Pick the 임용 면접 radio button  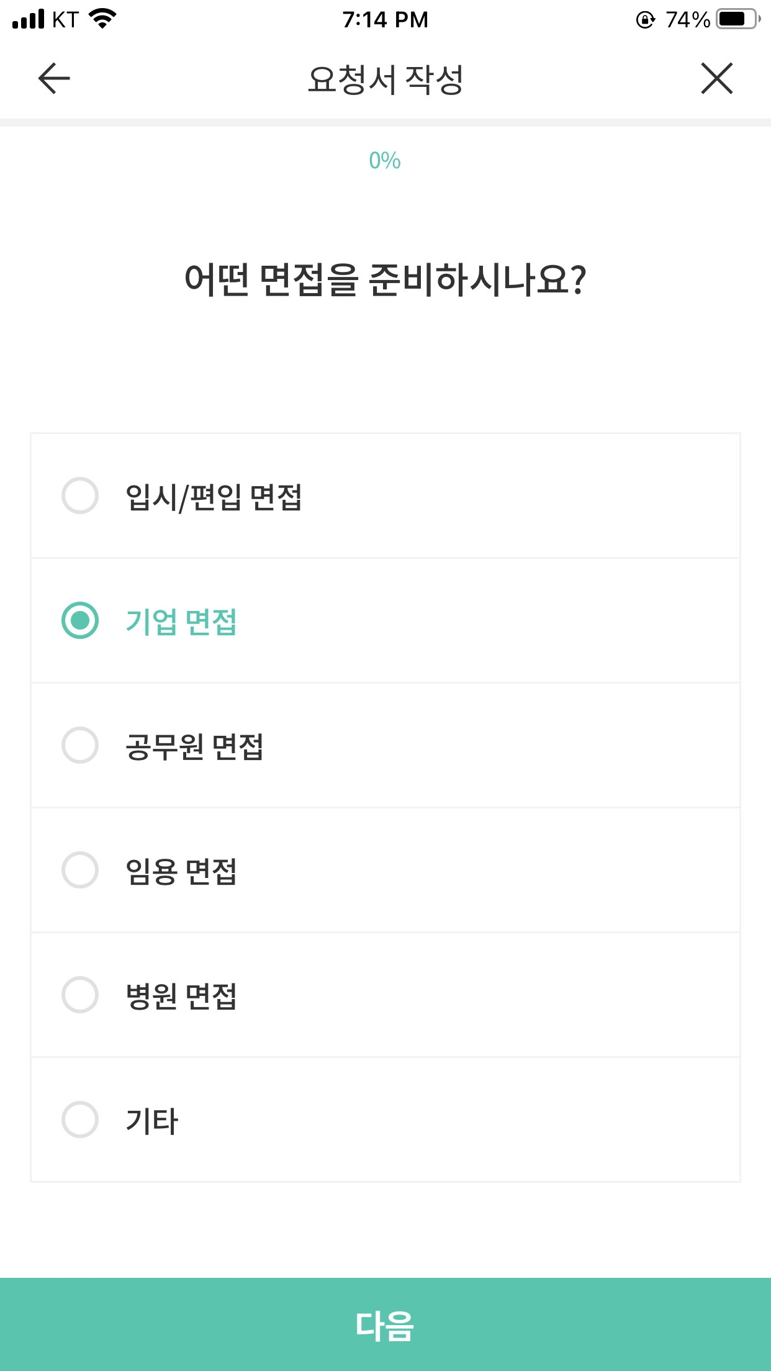(x=80, y=870)
